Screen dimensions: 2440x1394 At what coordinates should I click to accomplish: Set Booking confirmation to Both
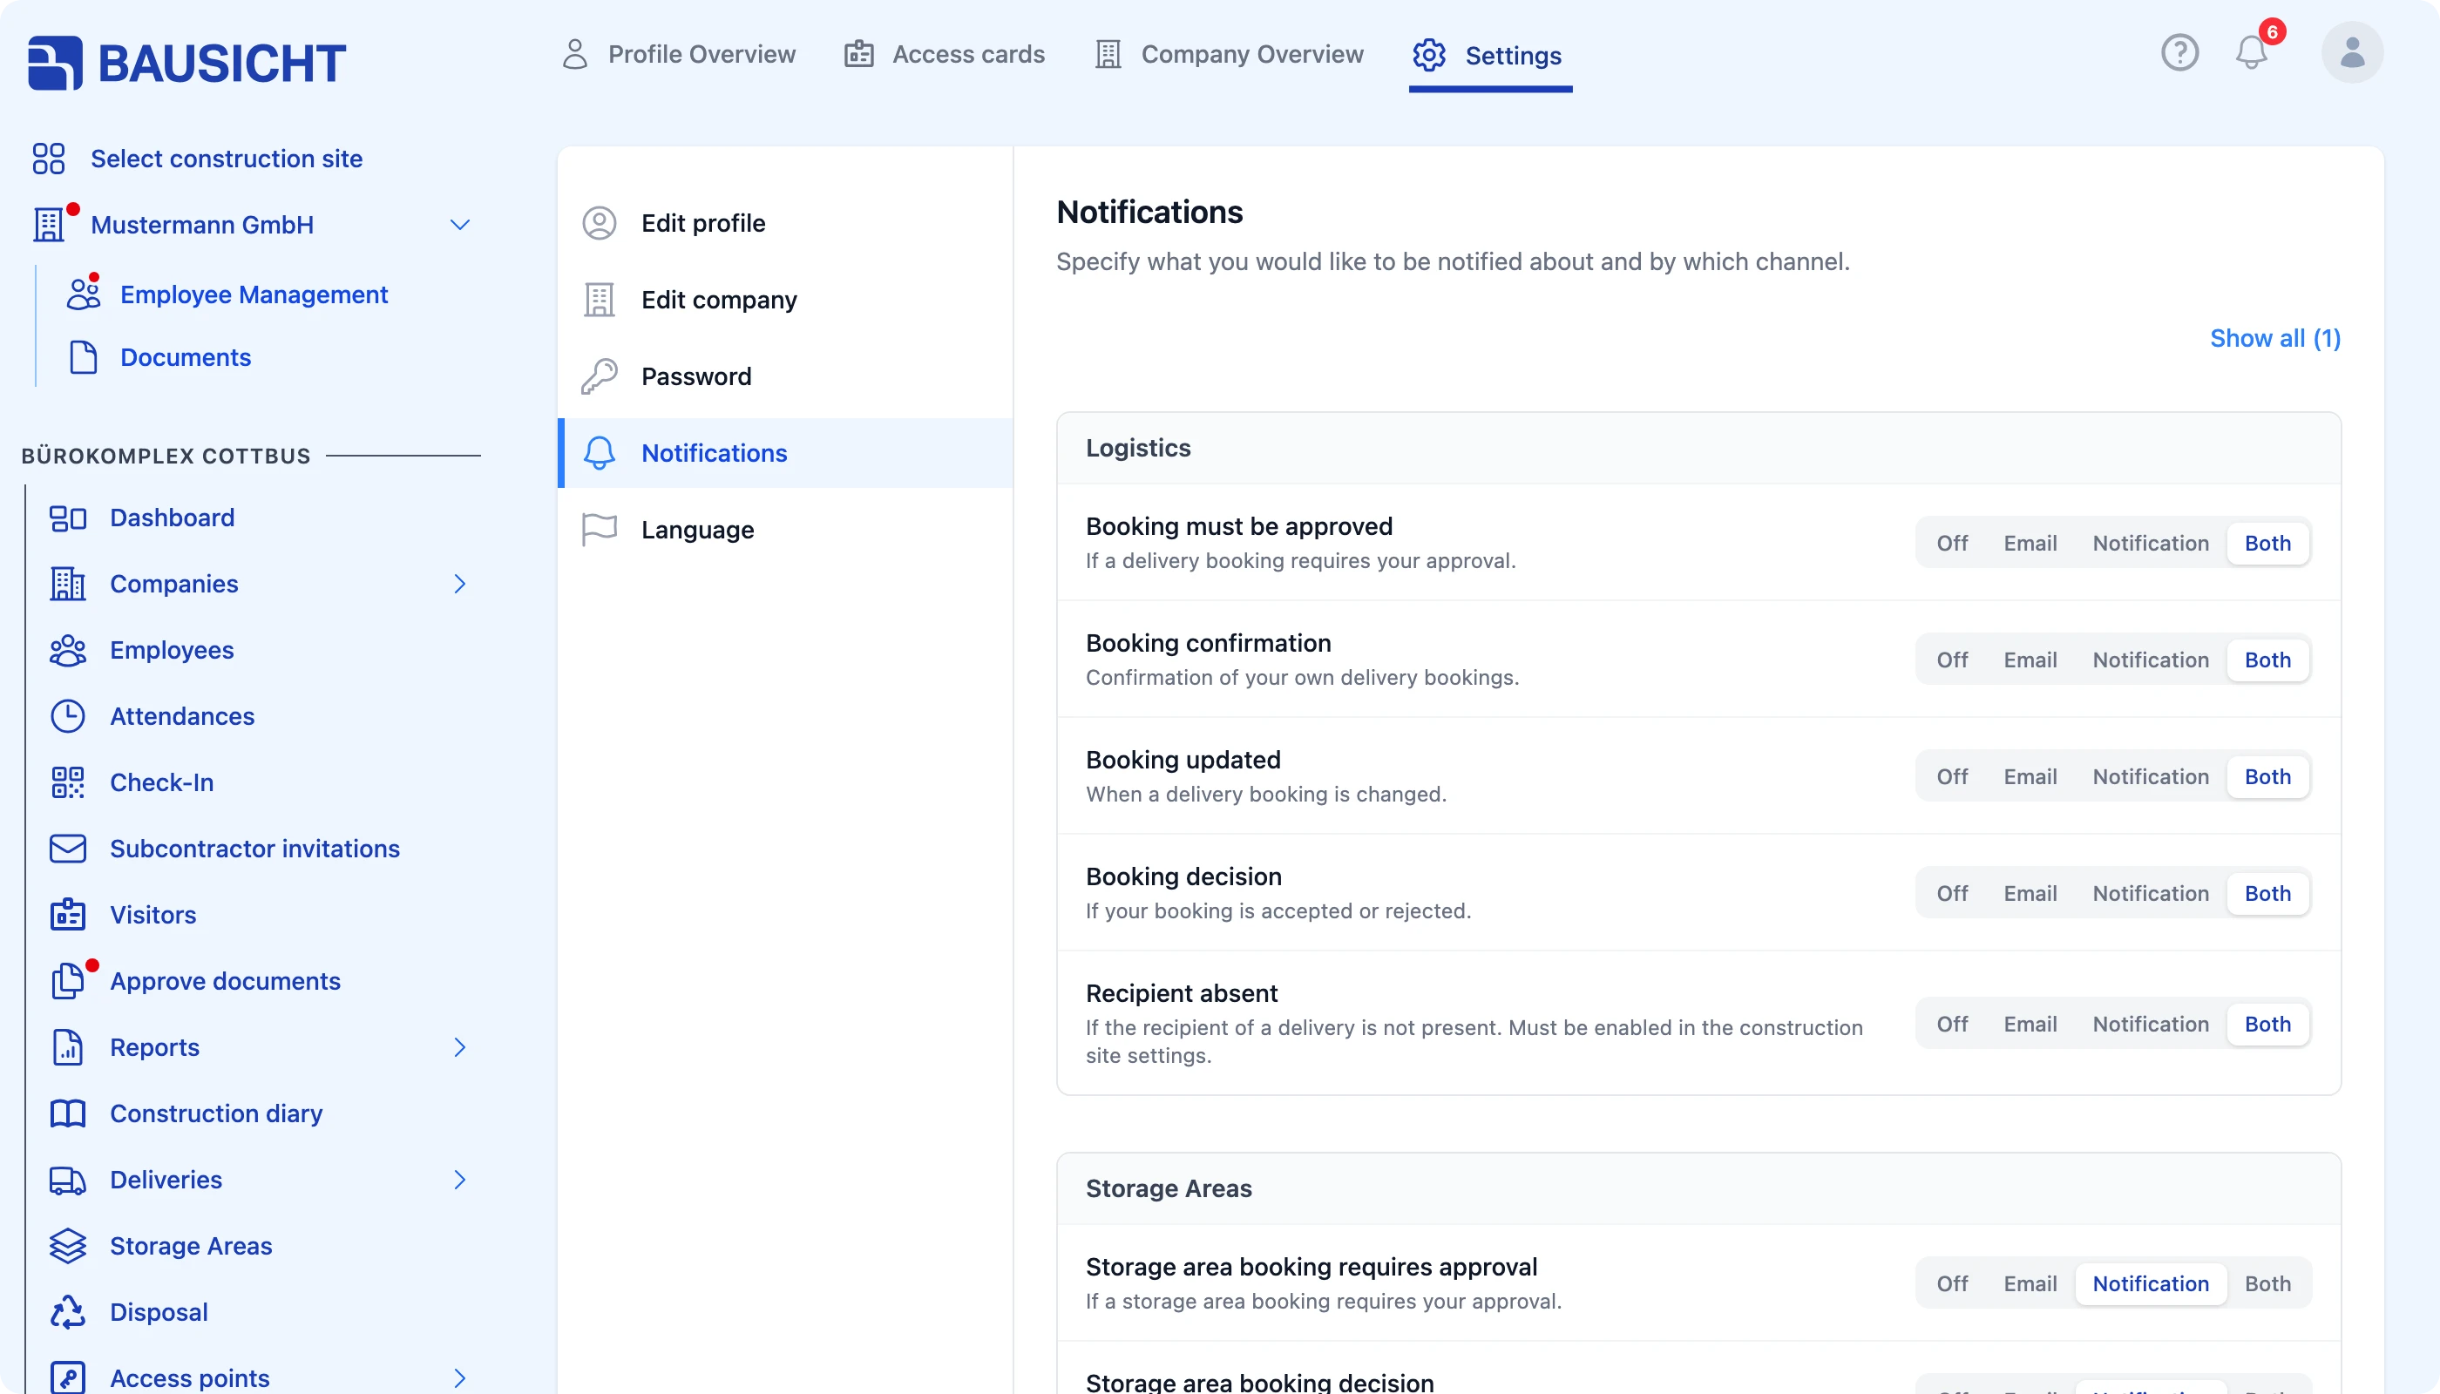(x=2267, y=660)
